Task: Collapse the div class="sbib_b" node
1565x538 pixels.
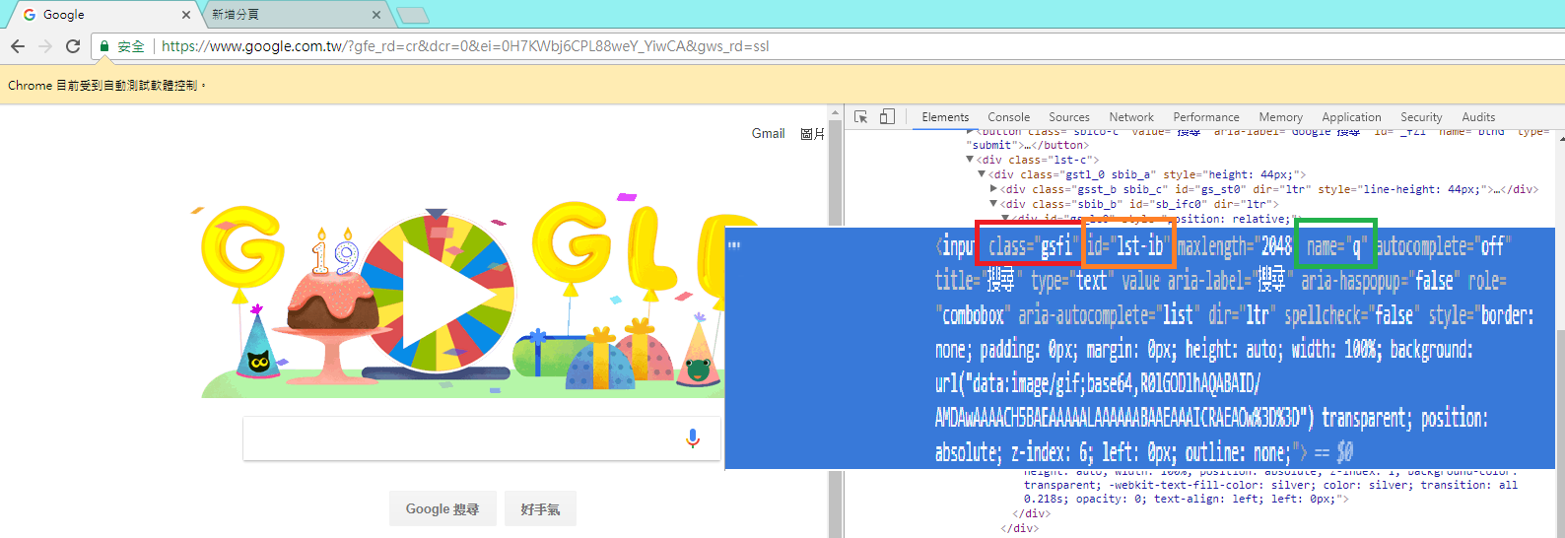Action: [x=993, y=203]
